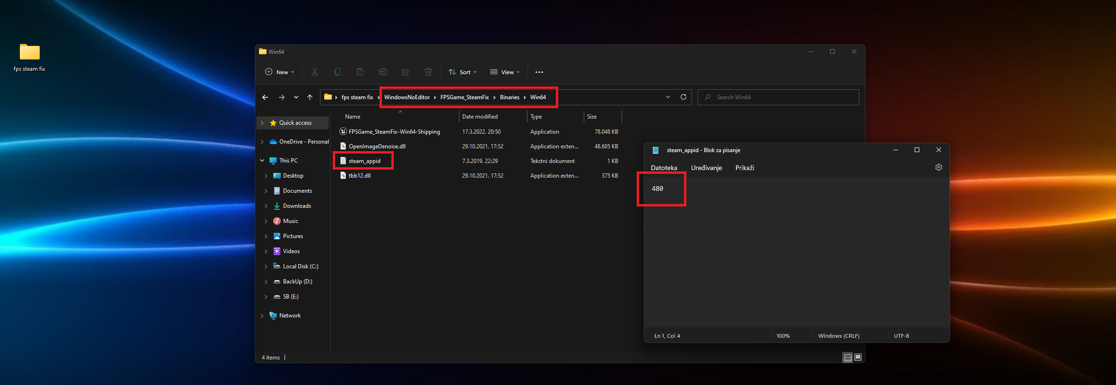
Task: Click the Share icon in toolbar
Action: click(406, 72)
